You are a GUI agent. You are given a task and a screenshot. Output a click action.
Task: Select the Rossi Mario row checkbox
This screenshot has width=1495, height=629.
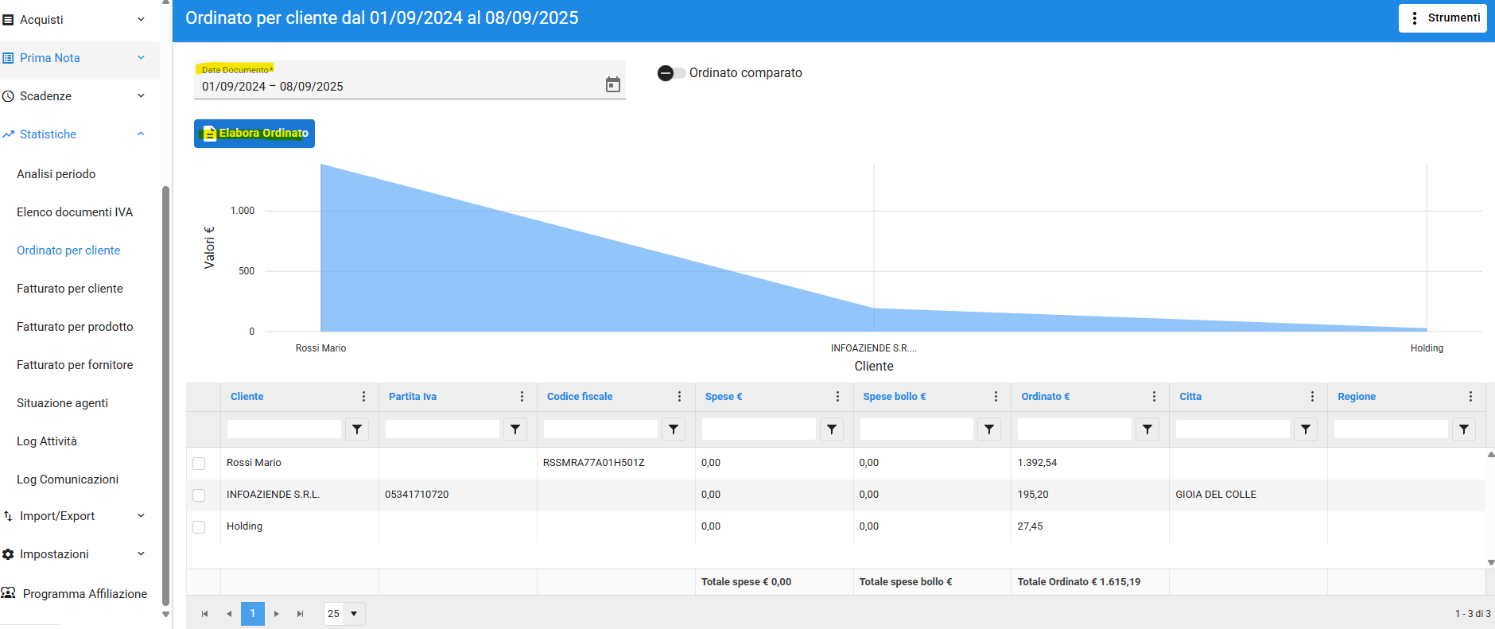pyautogui.click(x=199, y=464)
